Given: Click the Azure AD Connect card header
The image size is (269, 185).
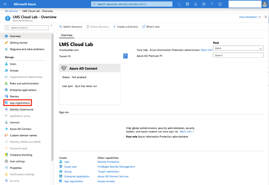Looking at the screenshot, I should 90,68.
